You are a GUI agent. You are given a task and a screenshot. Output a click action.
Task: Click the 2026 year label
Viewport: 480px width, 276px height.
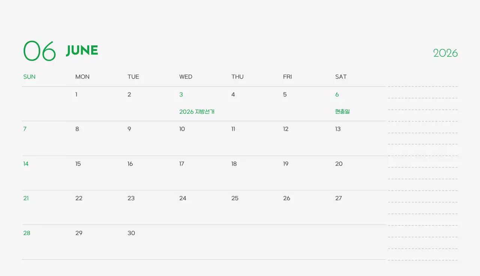click(x=445, y=53)
